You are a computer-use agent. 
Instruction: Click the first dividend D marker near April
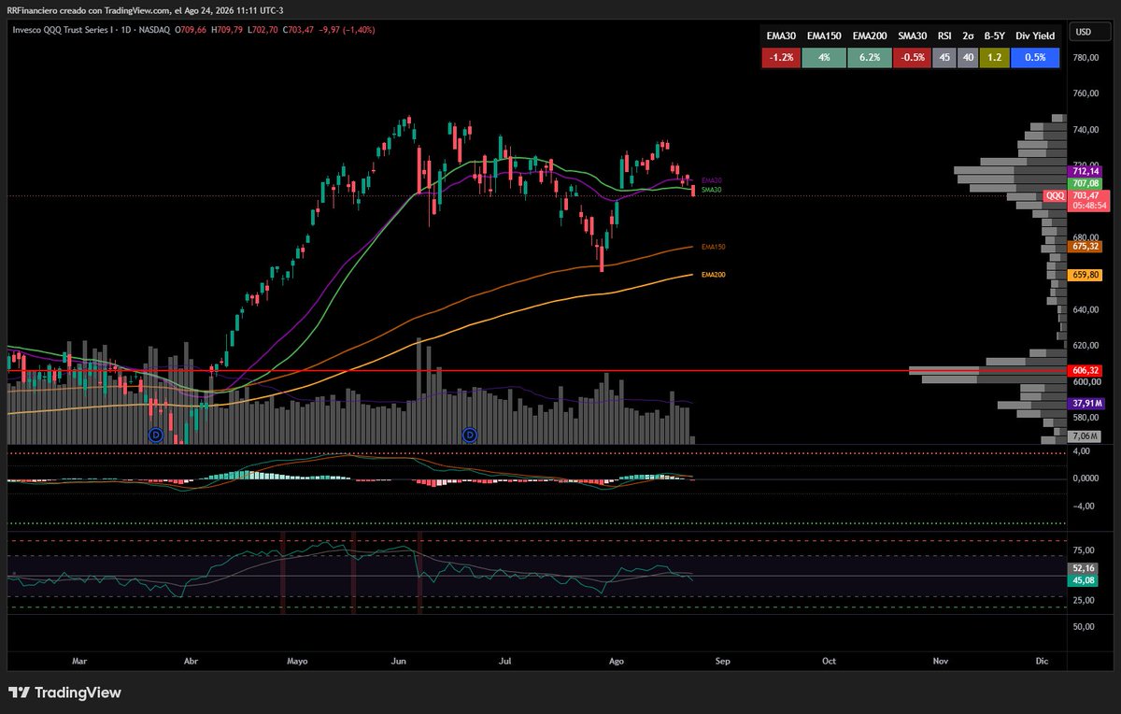coord(156,435)
